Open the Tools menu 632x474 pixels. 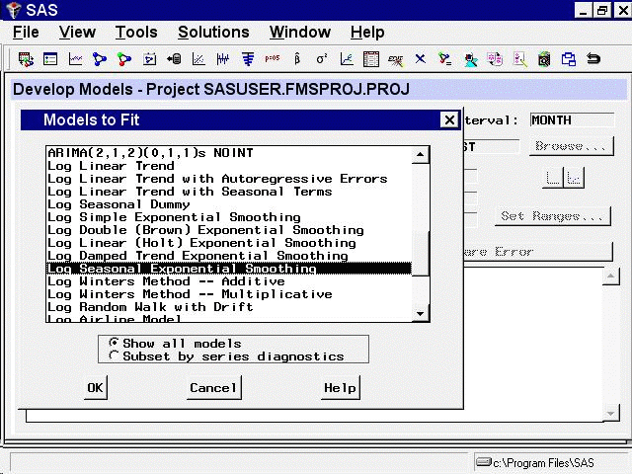tap(136, 33)
